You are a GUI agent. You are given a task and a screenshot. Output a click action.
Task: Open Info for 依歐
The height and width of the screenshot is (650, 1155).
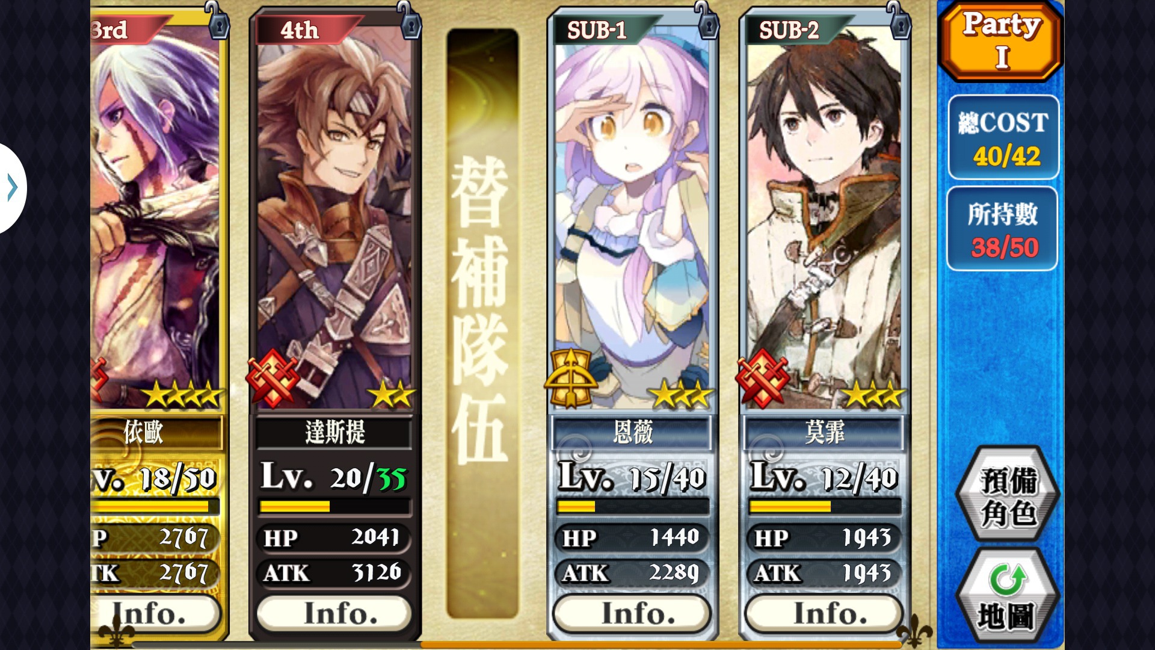156,614
